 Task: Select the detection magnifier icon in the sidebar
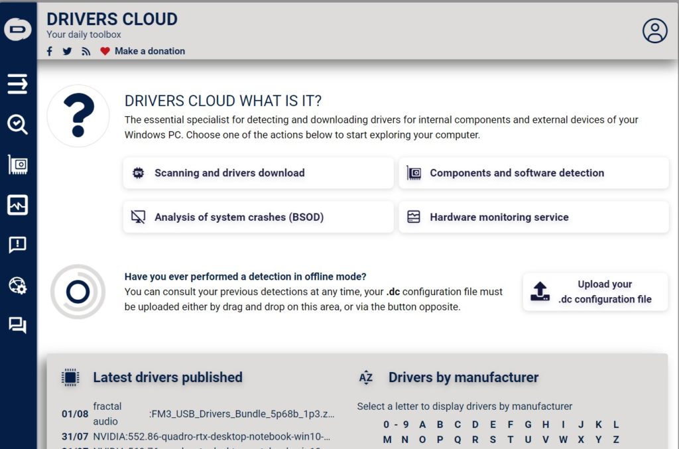[x=17, y=124]
